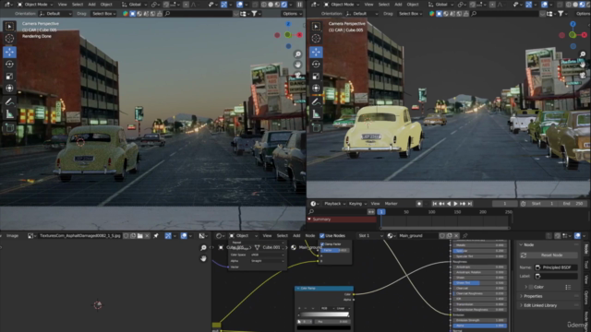Switch left viewport to rendered shading

coord(284,5)
